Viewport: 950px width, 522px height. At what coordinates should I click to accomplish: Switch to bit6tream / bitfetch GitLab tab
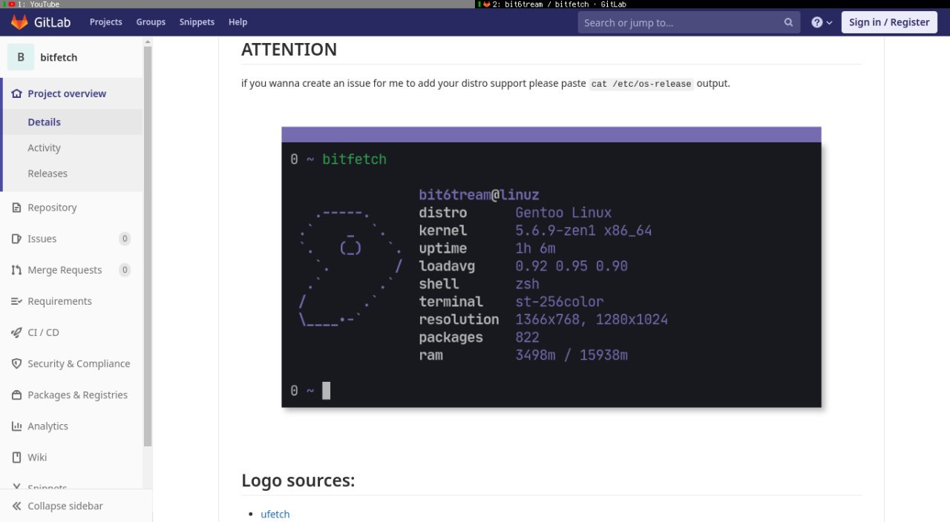coord(712,4)
